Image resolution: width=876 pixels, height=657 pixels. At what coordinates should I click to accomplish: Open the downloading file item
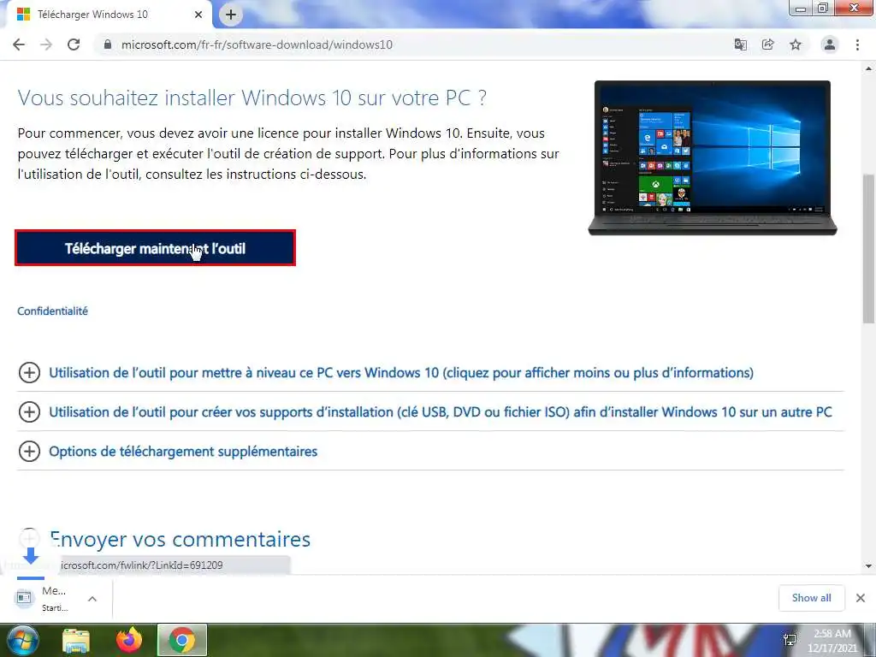pyautogui.click(x=48, y=598)
